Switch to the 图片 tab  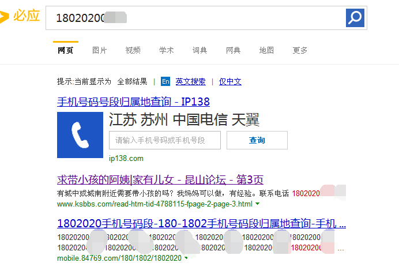click(100, 51)
